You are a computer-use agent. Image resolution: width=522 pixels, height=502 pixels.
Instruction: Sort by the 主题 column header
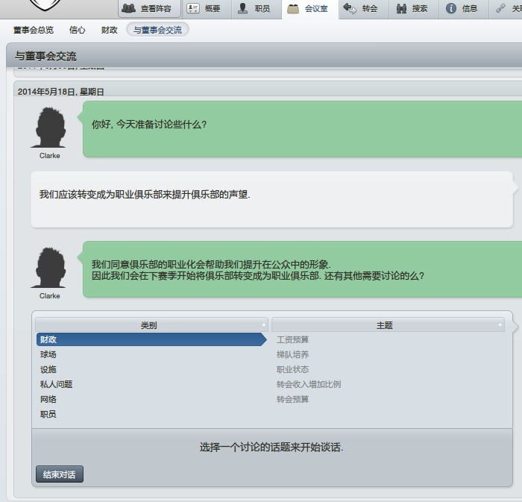(388, 325)
